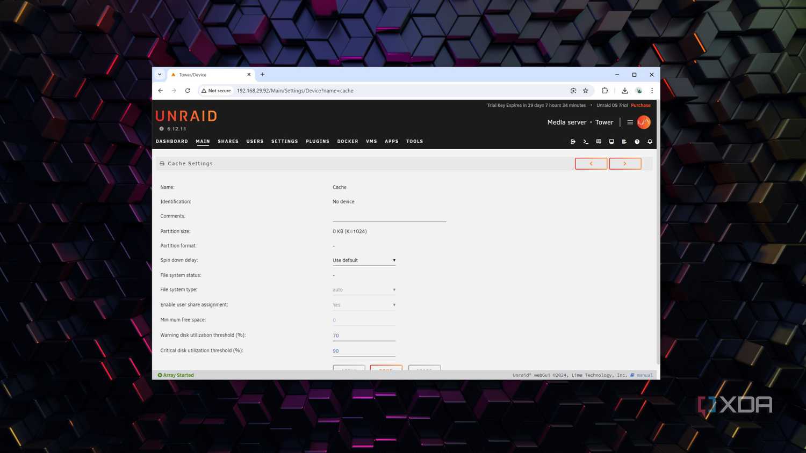The height and width of the screenshot is (453, 806).
Task: Open the System Log icon
Action: point(624,142)
